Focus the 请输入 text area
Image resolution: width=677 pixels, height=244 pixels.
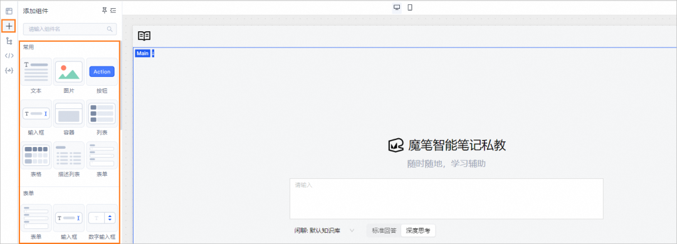tap(446, 199)
